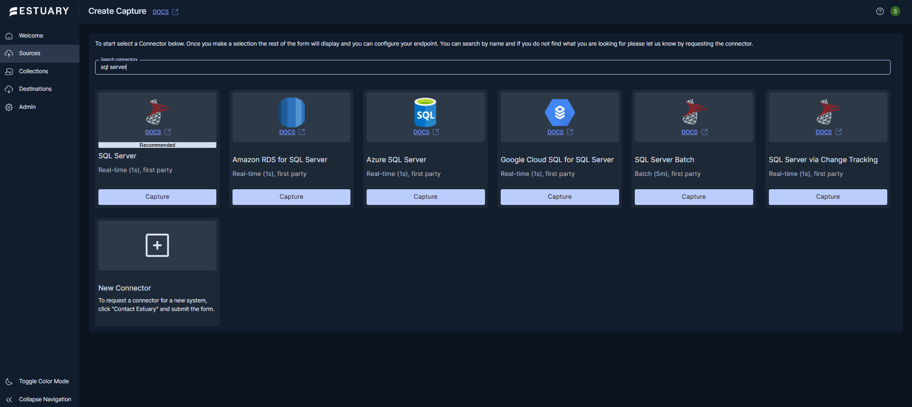Navigate to Collections
912x407 pixels.
[x=39, y=72]
